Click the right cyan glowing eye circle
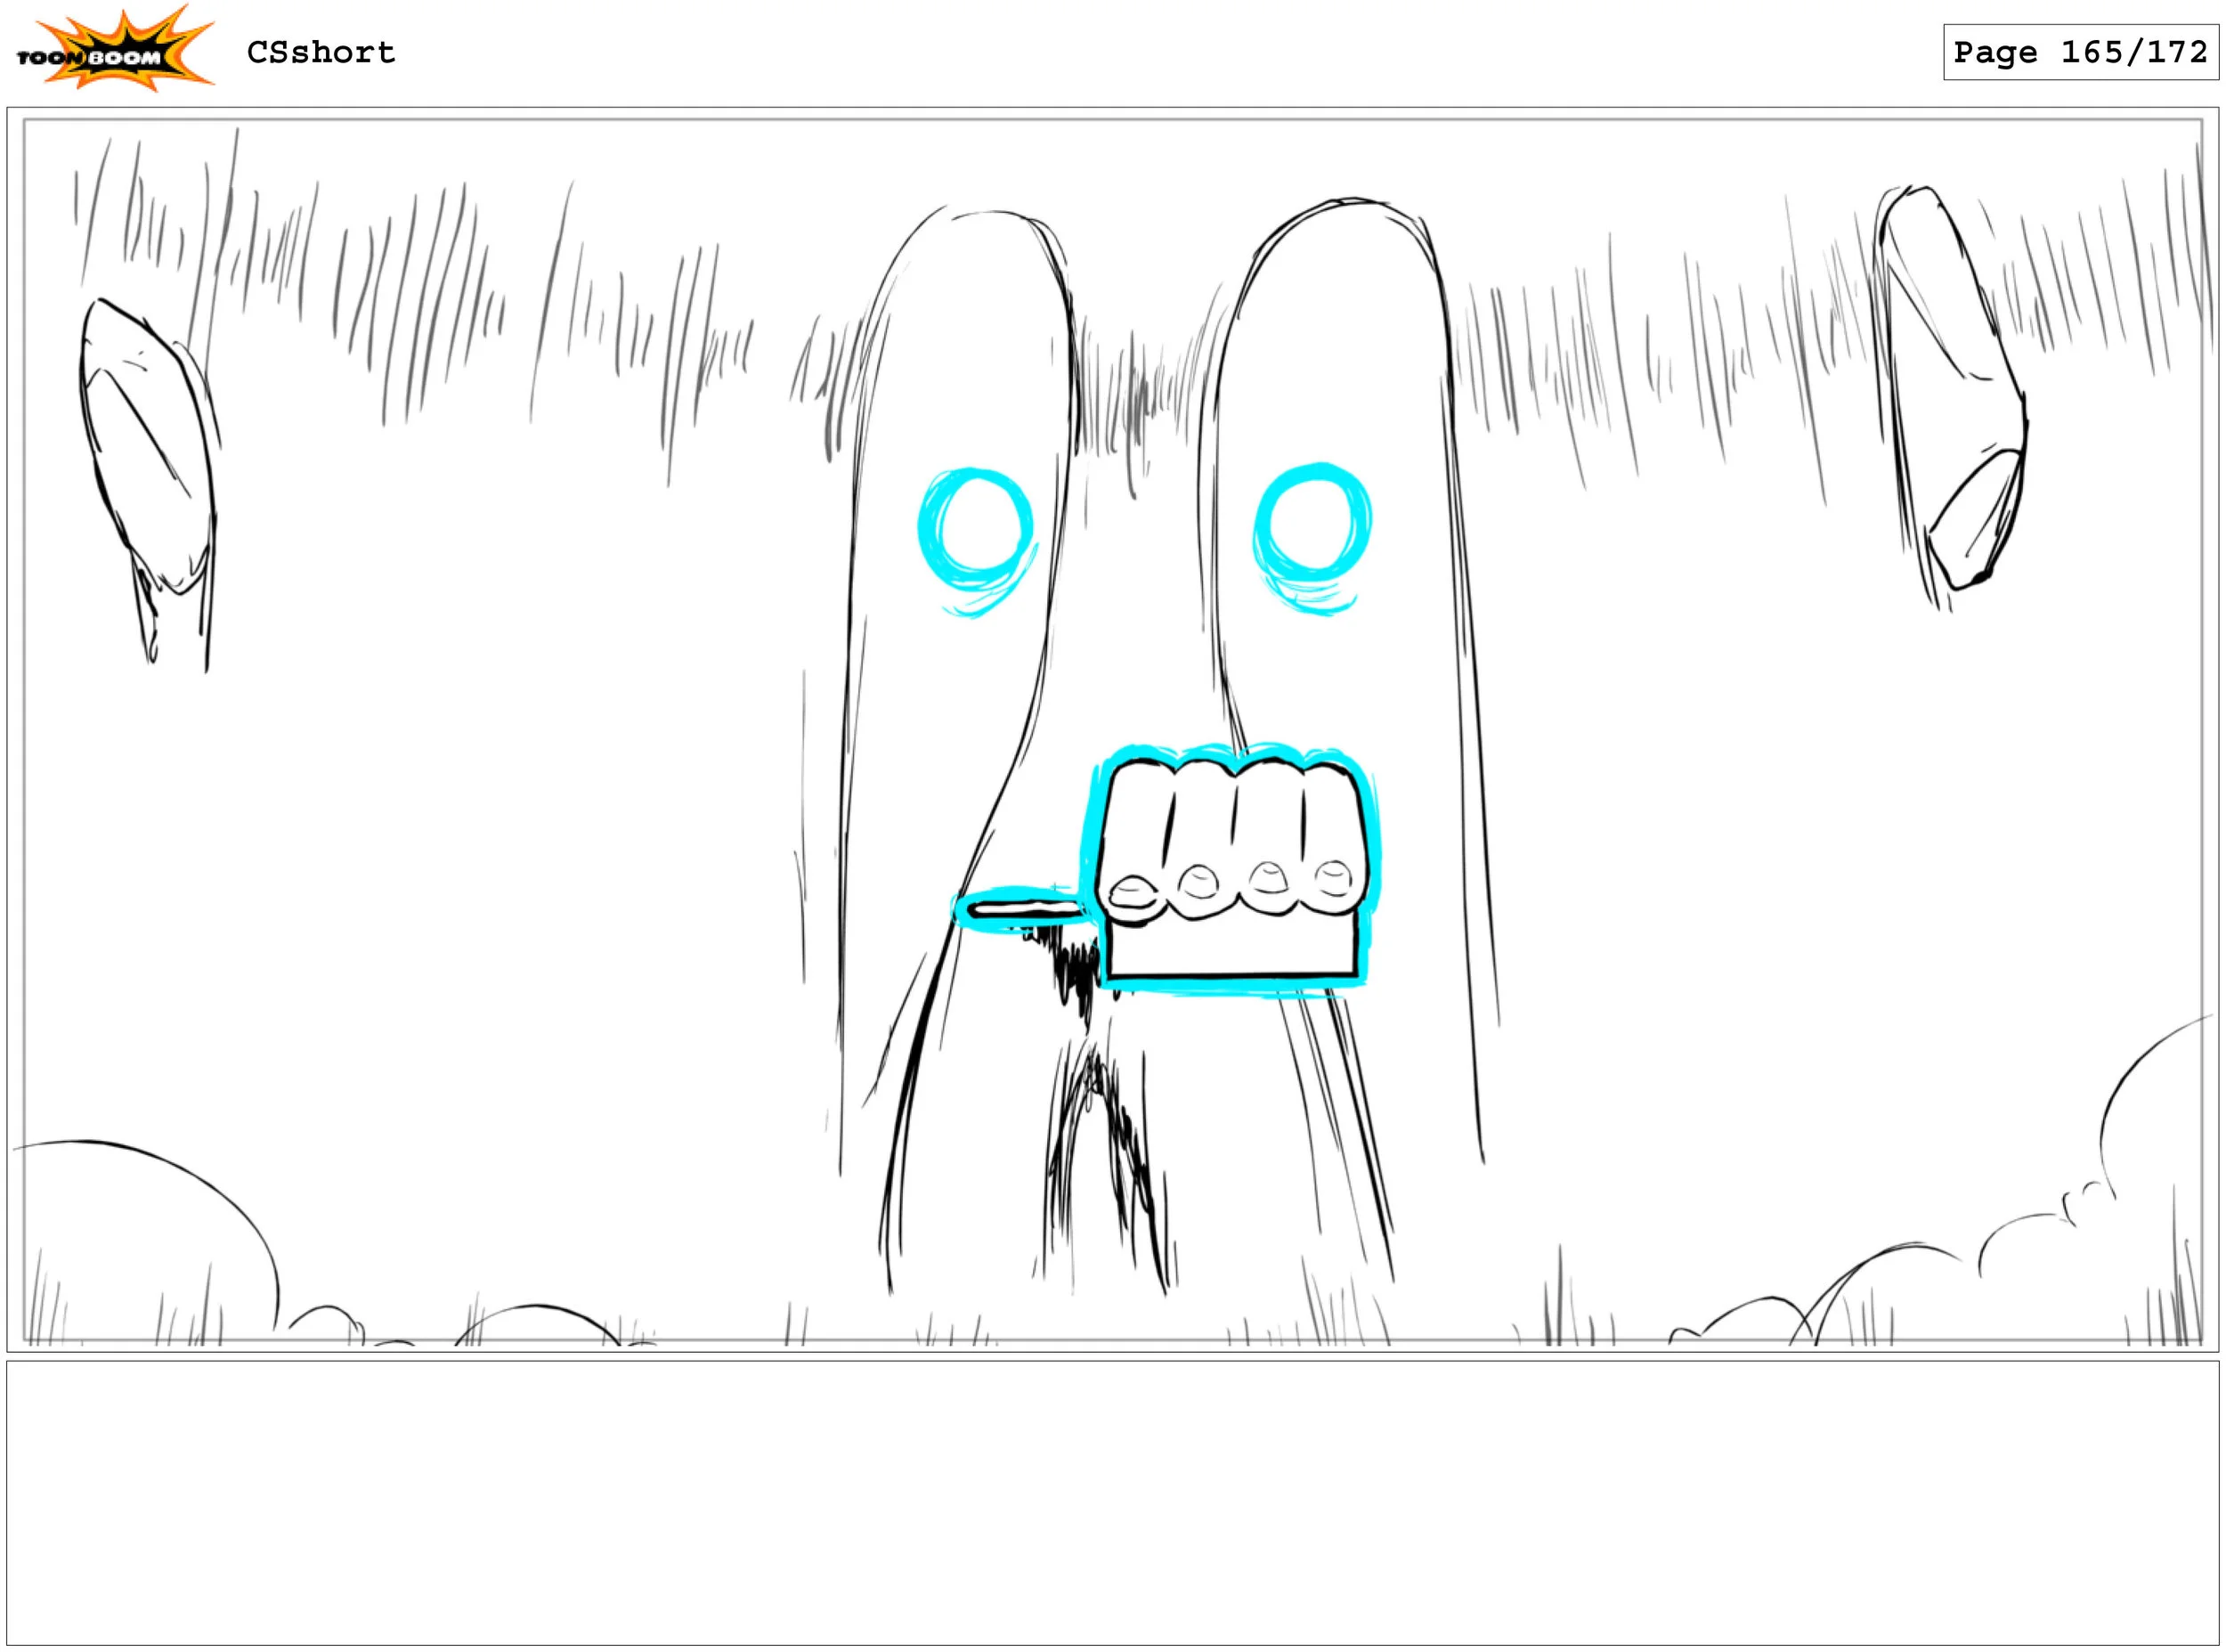 pyautogui.click(x=1312, y=525)
